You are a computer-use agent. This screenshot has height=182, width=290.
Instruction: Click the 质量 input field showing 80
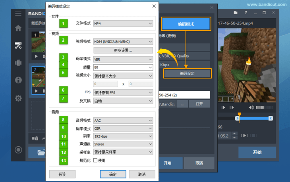click(x=123, y=67)
